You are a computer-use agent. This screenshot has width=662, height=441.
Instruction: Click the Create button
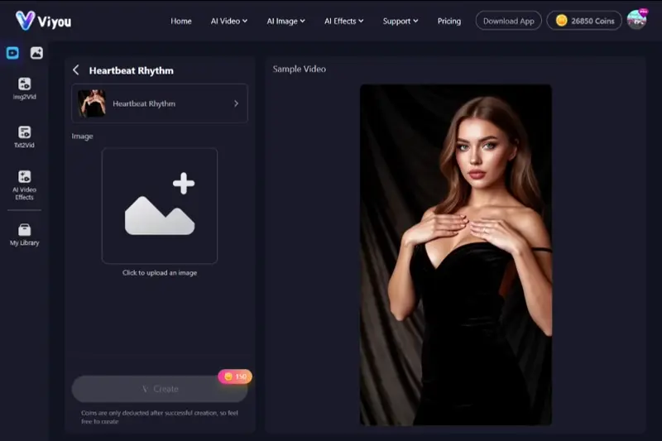(x=160, y=389)
